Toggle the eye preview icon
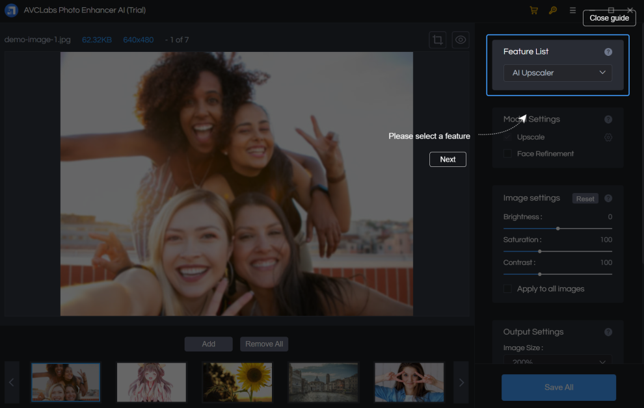 click(x=461, y=40)
